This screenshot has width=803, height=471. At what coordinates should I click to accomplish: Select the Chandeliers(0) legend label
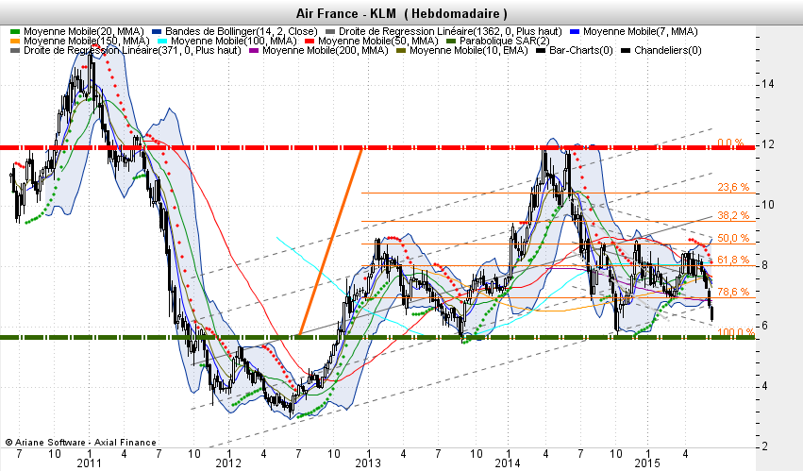pos(668,50)
